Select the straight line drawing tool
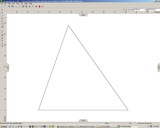The width and height of the screenshot is (160, 128). [2, 16]
